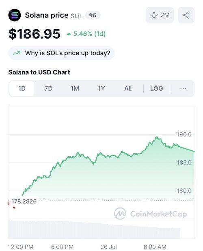Select the 1D chart range

click(x=22, y=89)
